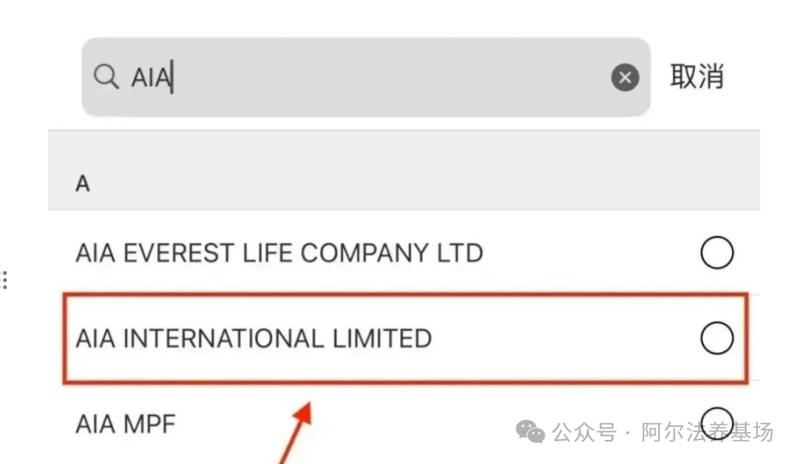
Task: Click the 公众号 text in the watermark
Action: (x=584, y=432)
